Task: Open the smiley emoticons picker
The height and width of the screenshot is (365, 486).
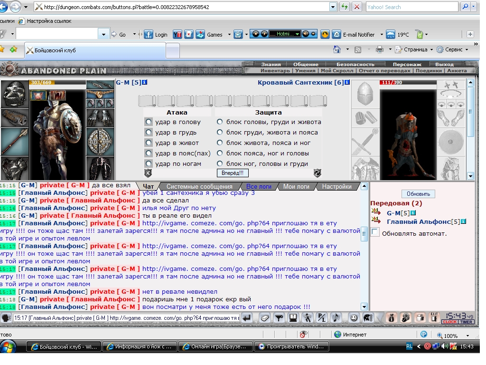Action: 354,318
